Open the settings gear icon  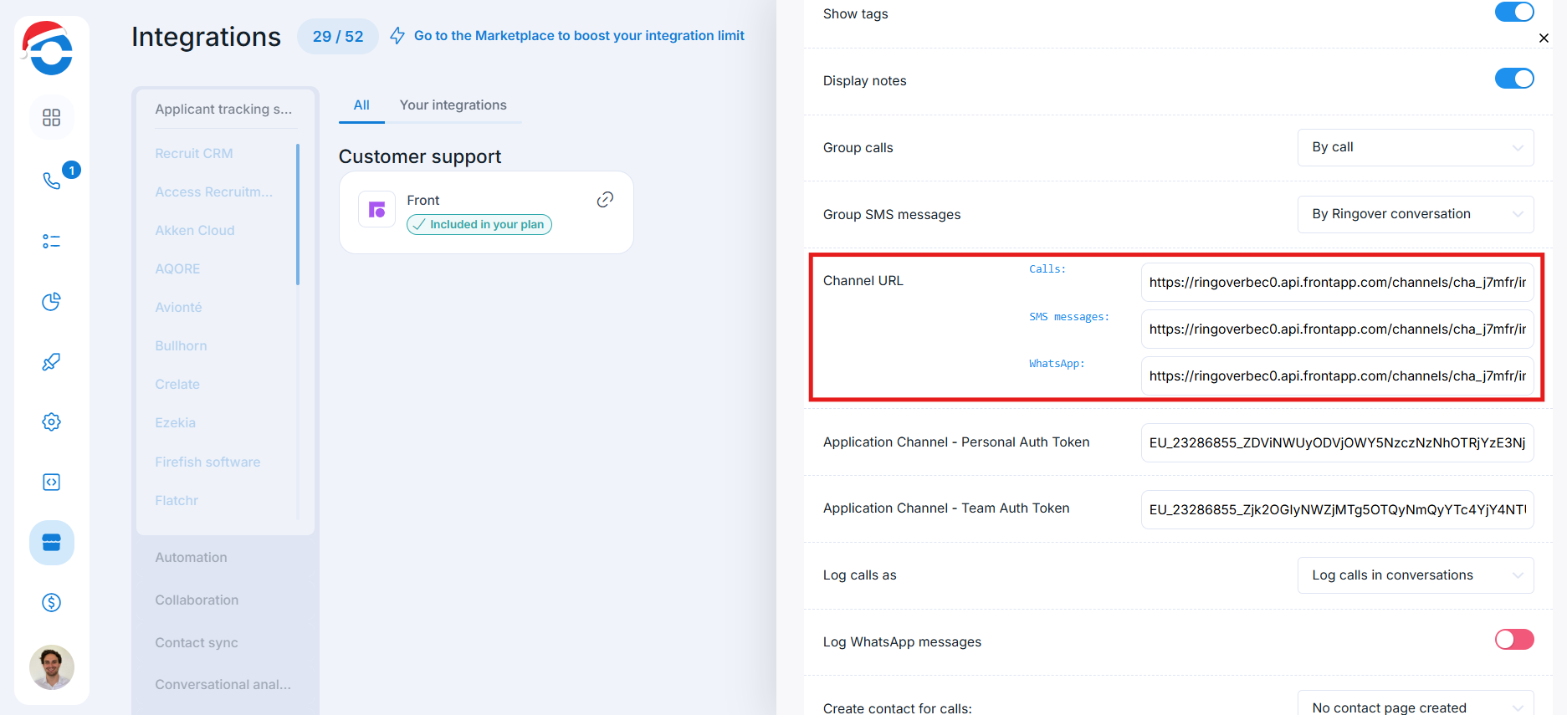(x=52, y=422)
